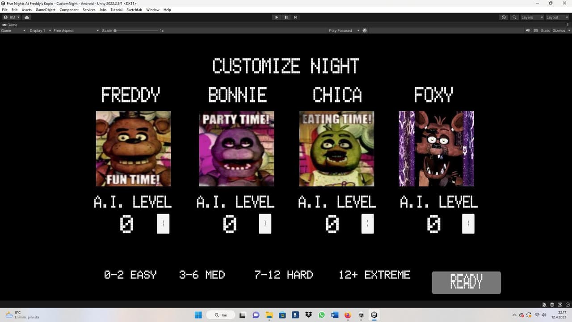Click the cloud services icon
The image size is (572, 322).
coord(26,17)
